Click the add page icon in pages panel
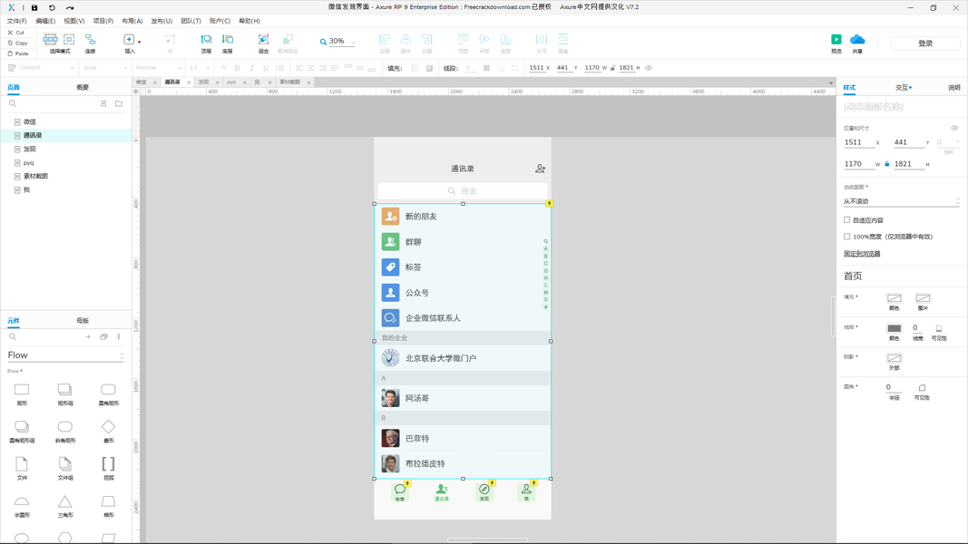The height and width of the screenshot is (544, 968). [103, 103]
